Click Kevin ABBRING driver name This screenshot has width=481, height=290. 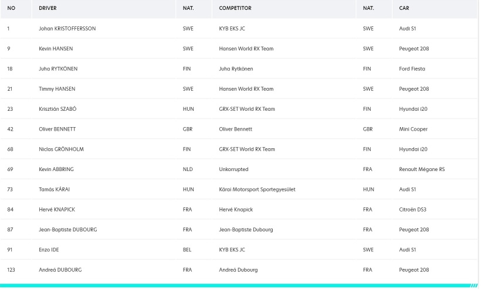pyautogui.click(x=56, y=169)
